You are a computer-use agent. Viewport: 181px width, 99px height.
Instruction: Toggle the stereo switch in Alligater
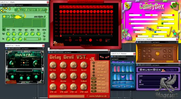click(44, 33)
